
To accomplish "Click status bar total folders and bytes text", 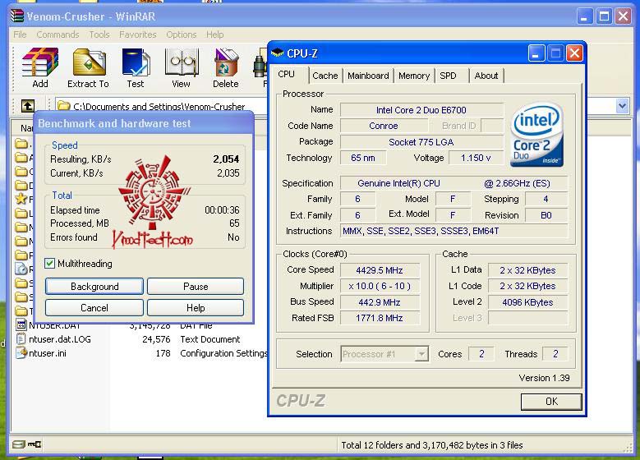I will pos(432,445).
